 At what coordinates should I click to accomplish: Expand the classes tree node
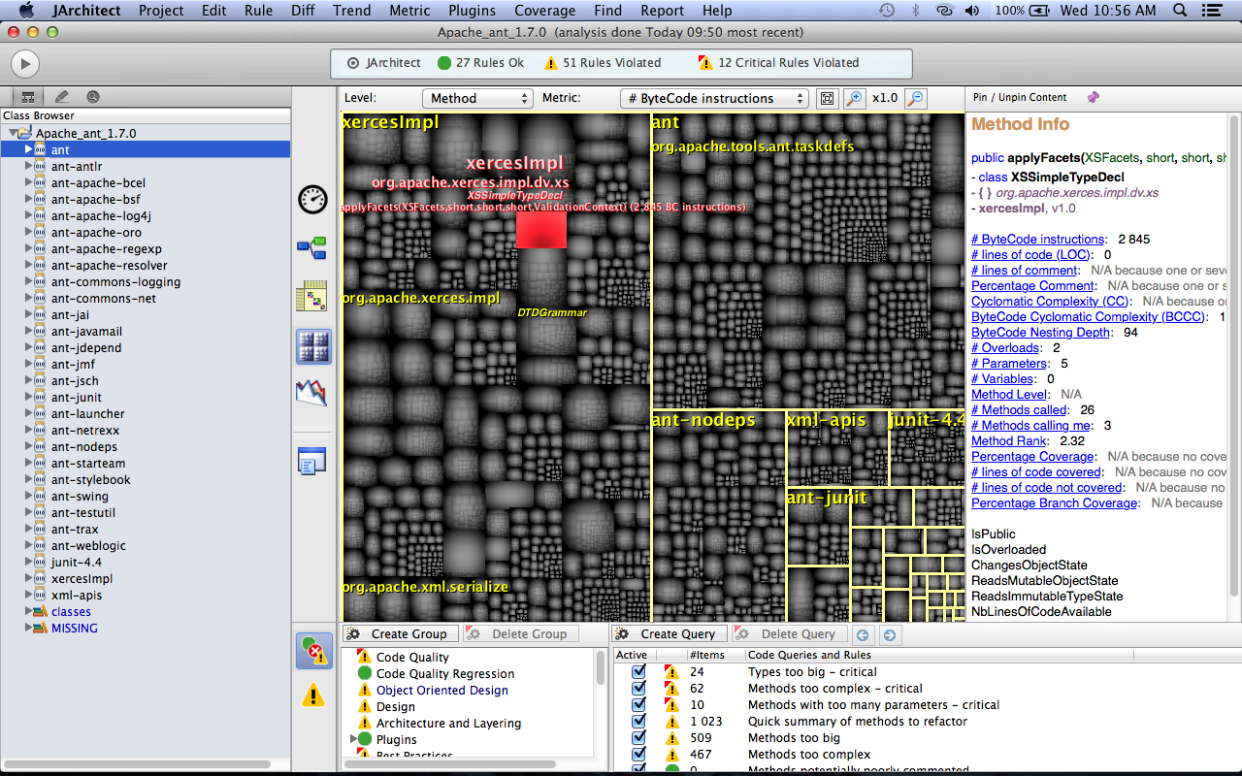[x=28, y=612]
